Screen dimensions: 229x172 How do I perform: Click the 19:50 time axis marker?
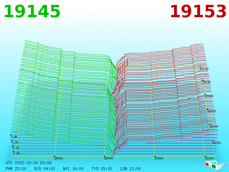click(216, 143)
